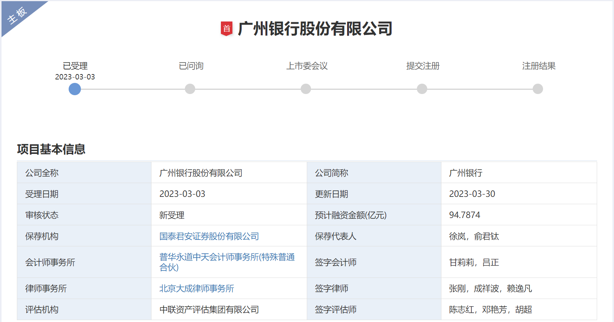The width and height of the screenshot is (614, 322).
Task: Click the 会计师事务所 label cell
Action: [84, 262]
